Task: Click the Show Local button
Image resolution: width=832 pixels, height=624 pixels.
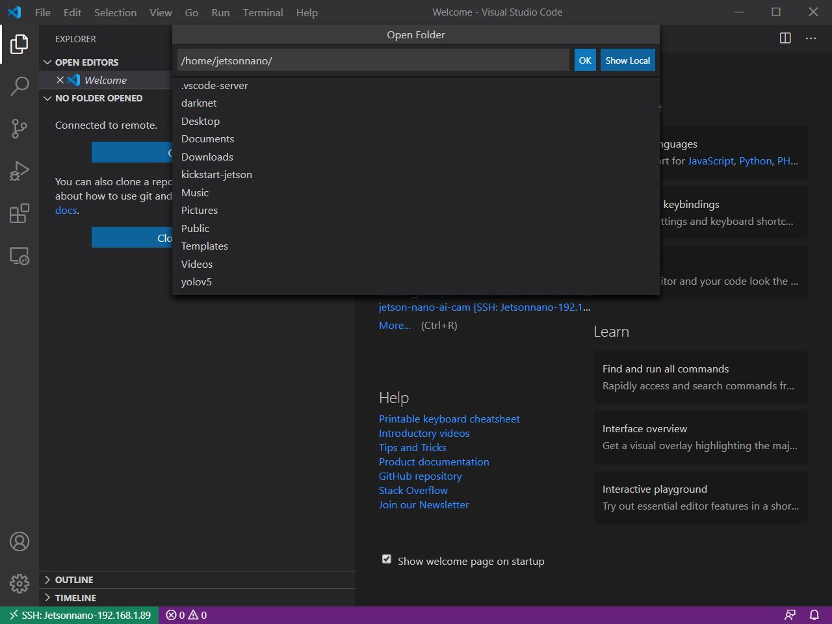Action: (627, 60)
